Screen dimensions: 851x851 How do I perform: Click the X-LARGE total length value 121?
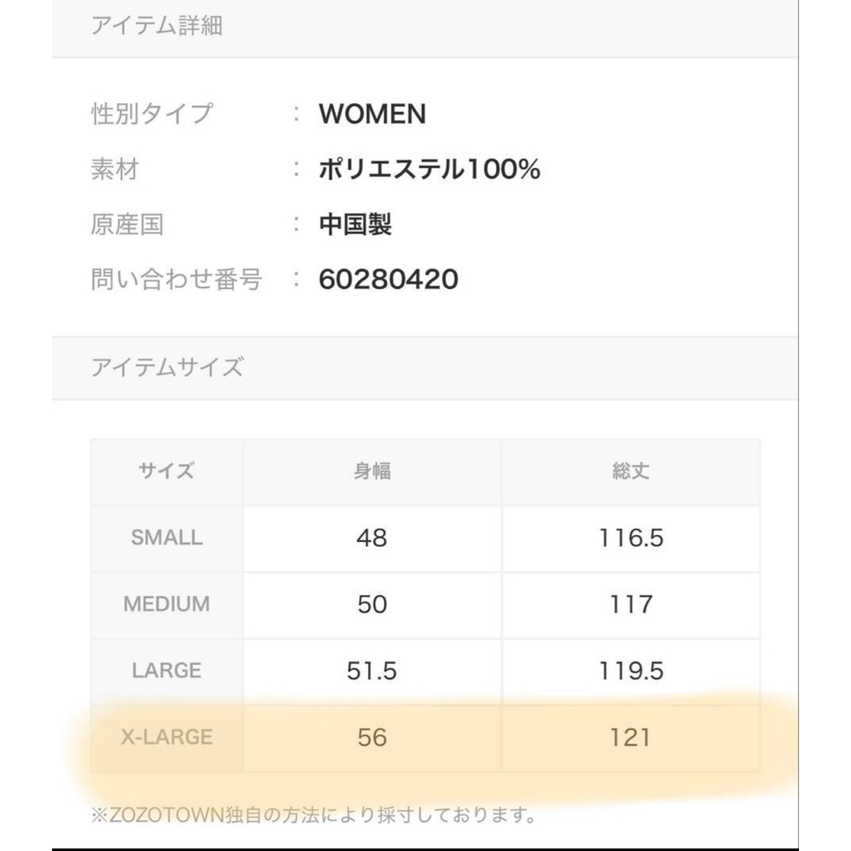point(631,738)
